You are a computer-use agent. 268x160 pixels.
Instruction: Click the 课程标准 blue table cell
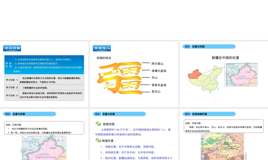8,65
